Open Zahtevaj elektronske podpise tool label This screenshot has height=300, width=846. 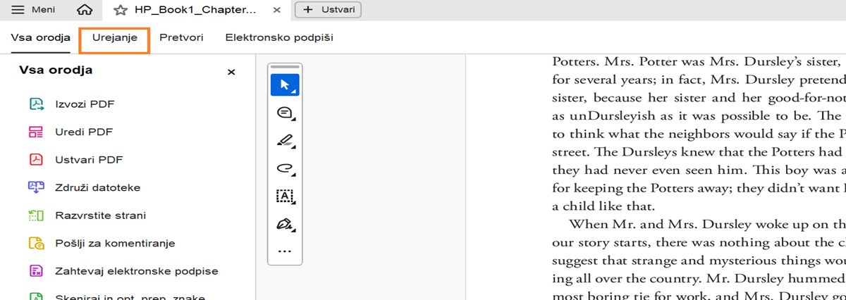pyautogui.click(x=137, y=271)
